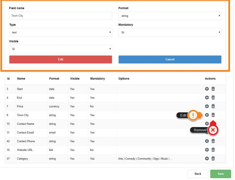Image resolution: width=235 pixels, height=180 pixels.
Task: Expand the Type dropdown showing text
Action: click(x=61, y=32)
